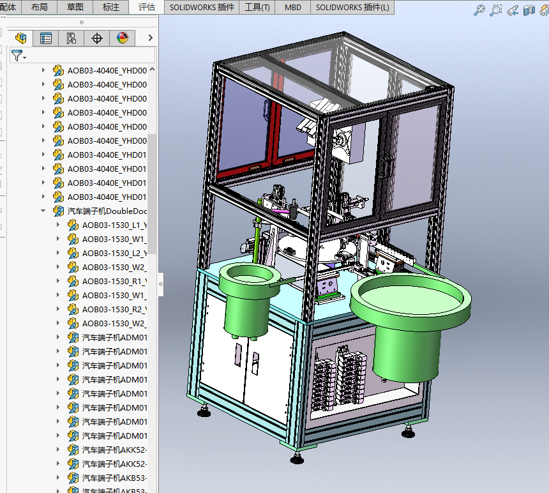Click the Zoom to Area icon

point(496,10)
